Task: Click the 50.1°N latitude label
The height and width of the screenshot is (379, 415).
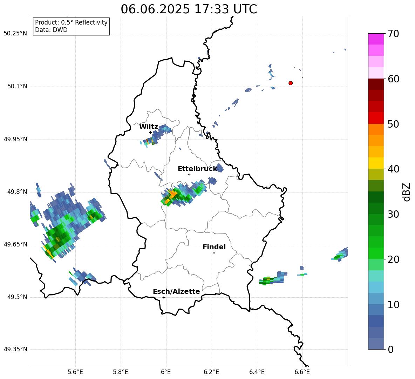Action: pyautogui.click(x=17, y=87)
